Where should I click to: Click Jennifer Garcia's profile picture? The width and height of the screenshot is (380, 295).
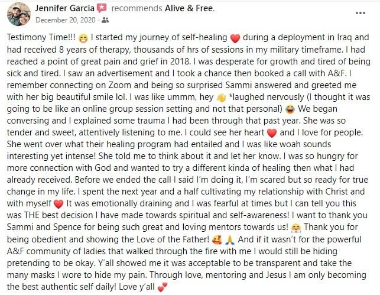click(x=19, y=14)
